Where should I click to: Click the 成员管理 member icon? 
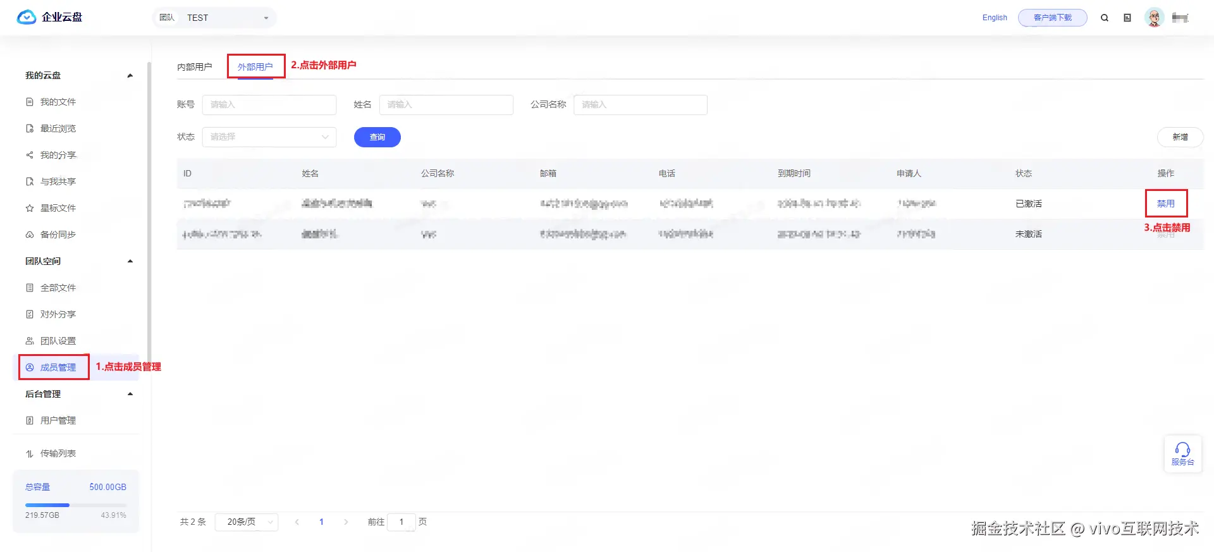click(x=30, y=367)
